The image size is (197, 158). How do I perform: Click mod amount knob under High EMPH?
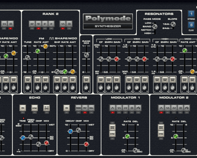[x=165, y=87]
